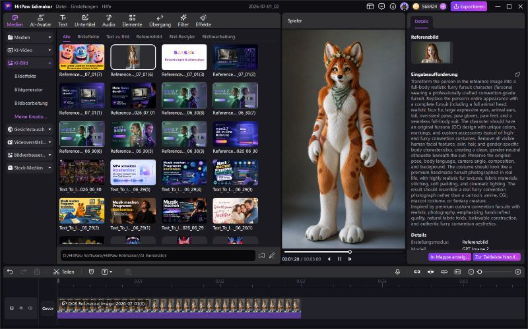Click the Zur Zeitleiste hinzufügen button
Viewport: 528px width, 329px height.
pos(497,256)
